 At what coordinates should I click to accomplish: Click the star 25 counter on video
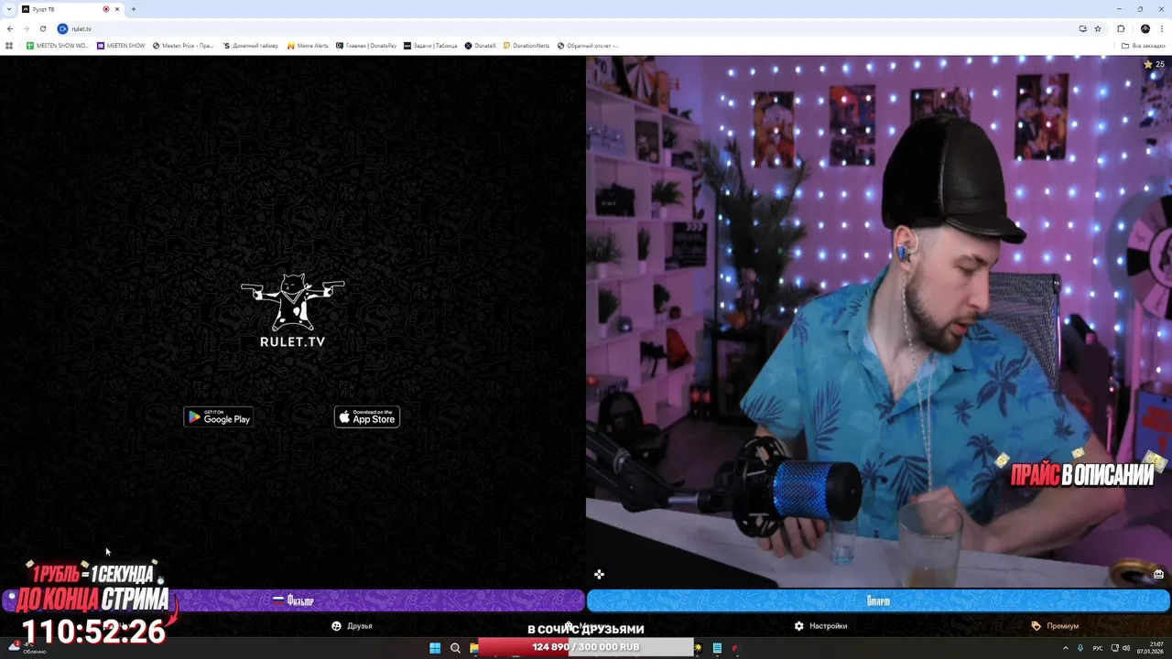pyautogui.click(x=1154, y=64)
